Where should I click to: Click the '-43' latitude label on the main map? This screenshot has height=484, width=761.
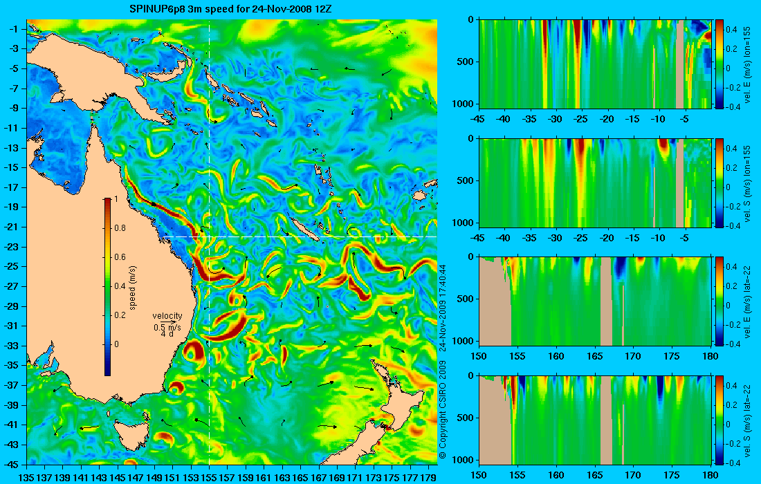[x=12, y=444]
